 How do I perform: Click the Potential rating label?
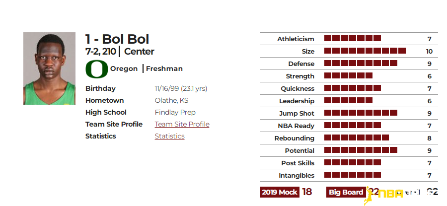coord(299,150)
